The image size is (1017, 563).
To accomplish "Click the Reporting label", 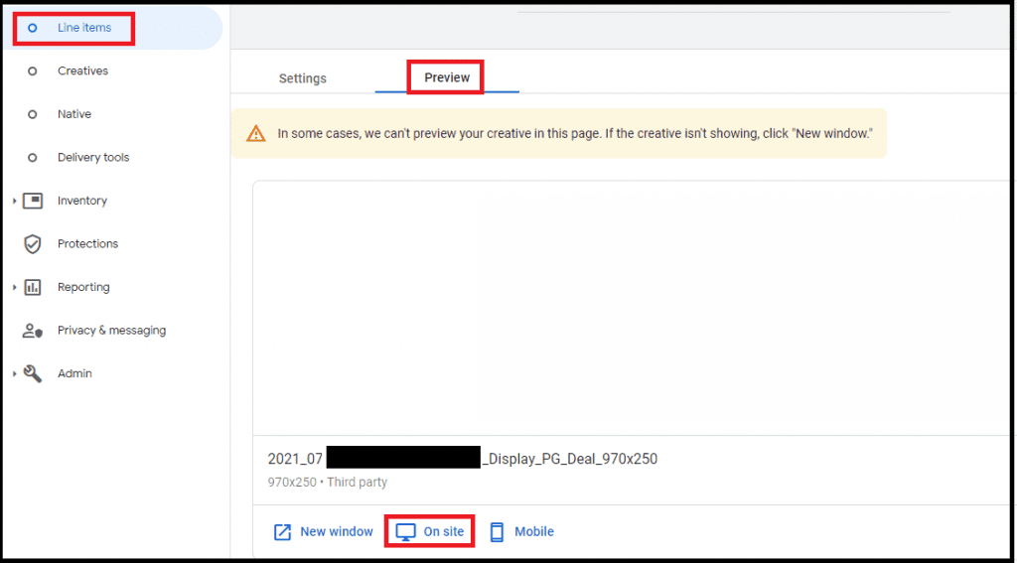I will [83, 287].
